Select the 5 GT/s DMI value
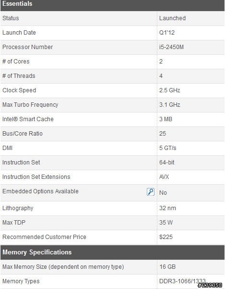 pyautogui.click(x=167, y=148)
